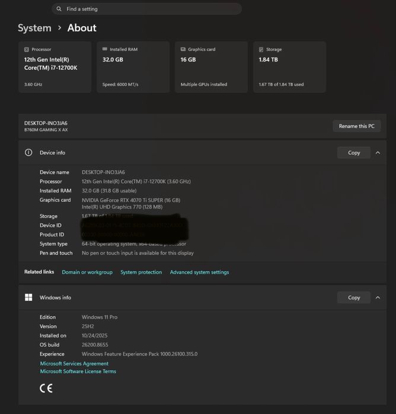The height and width of the screenshot is (414, 396).
Task: Click the 25H2 version value
Action: tap(88, 326)
